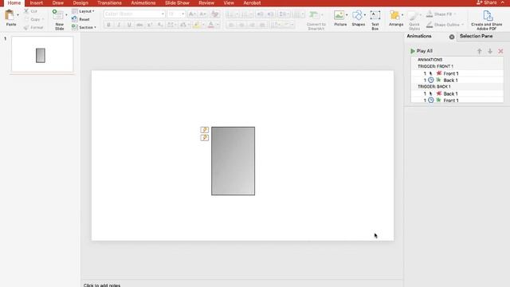This screenshot has height=287, width=510.
Task: Open the Review ribbon tab
Action: [x=206, y=3]
